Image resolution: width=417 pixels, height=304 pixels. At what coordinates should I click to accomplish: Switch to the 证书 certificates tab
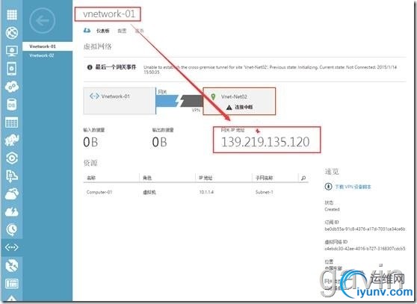[139, 31]
